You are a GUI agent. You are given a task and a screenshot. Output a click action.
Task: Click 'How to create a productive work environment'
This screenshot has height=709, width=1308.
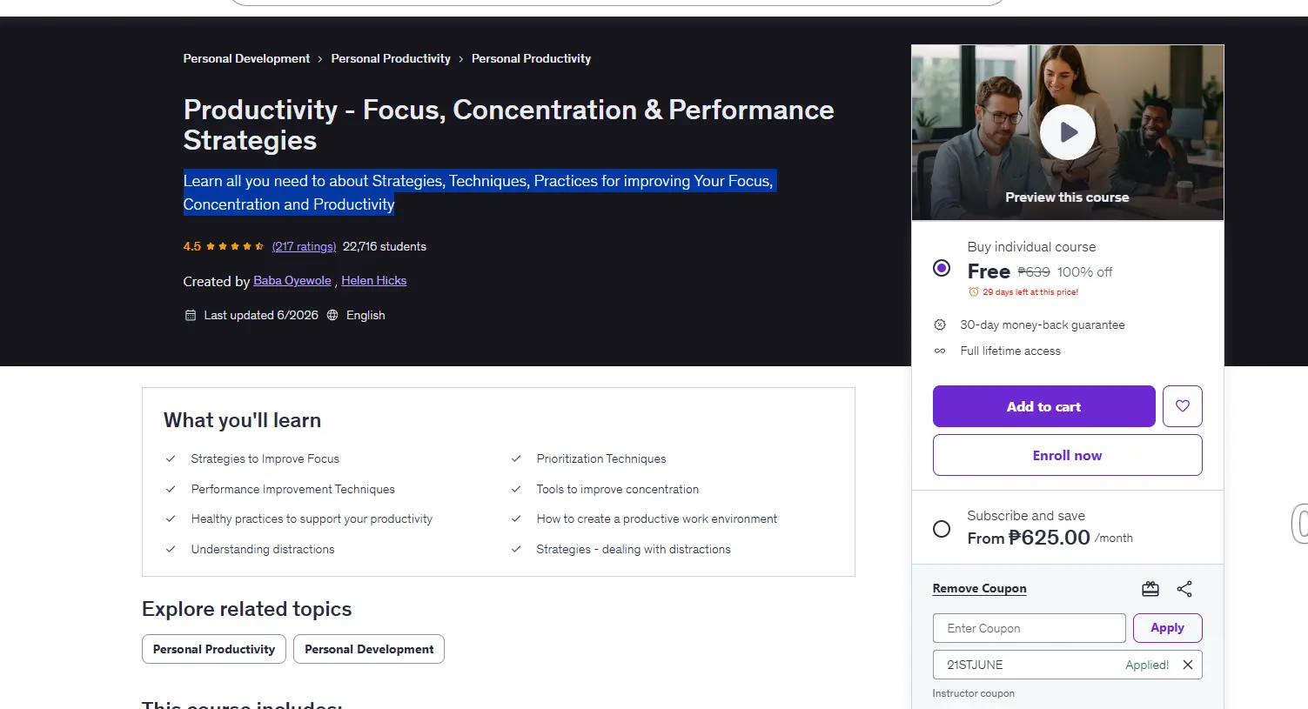coord(657,519)
